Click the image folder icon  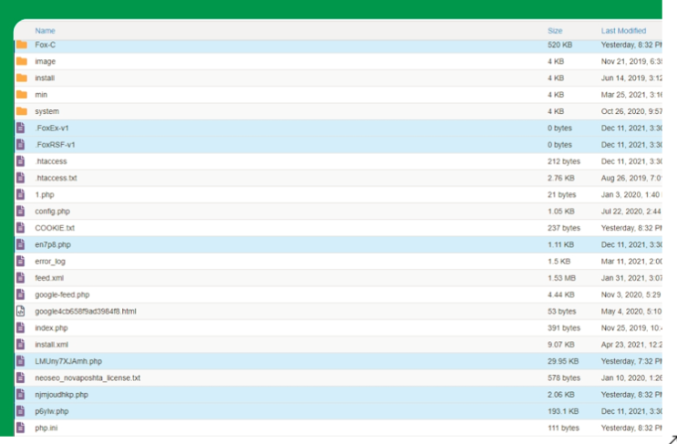pos(22,61)
